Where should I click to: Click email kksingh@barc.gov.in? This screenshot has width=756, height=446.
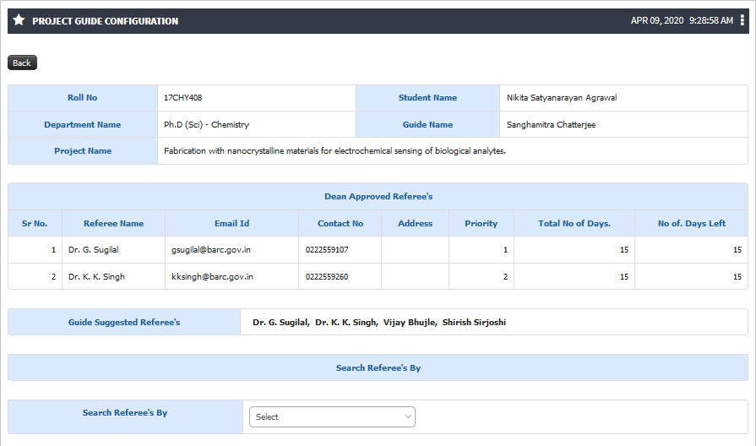tap(212, 277)
